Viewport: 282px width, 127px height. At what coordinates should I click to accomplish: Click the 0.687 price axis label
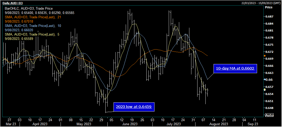(x=269, y=17)
